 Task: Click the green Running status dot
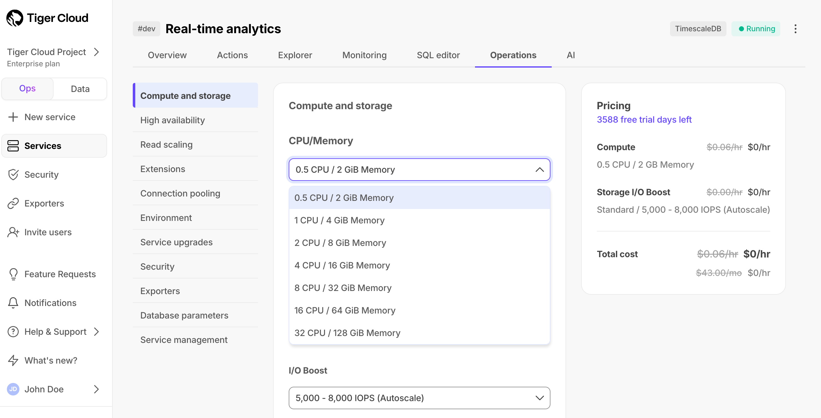[x=741, y=29]
